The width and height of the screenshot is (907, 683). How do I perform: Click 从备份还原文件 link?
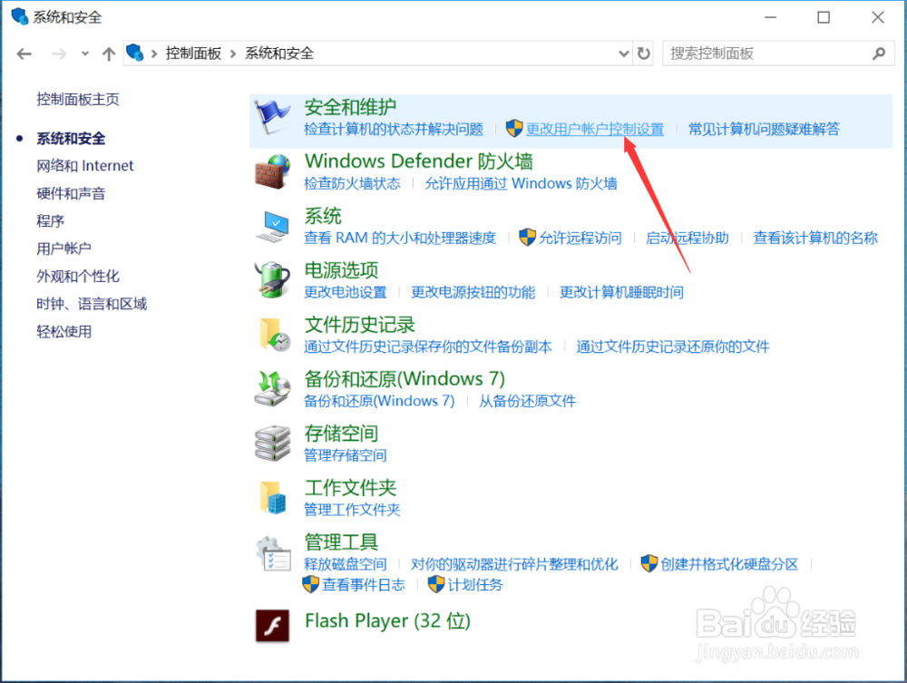coord(527,400)
